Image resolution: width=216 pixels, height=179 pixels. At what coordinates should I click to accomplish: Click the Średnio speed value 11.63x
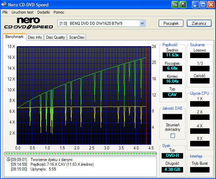(172, 55)
